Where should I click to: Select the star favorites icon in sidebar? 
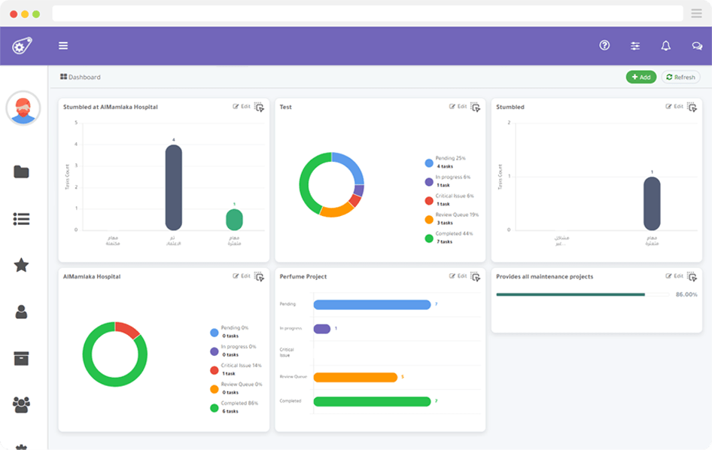(x=23, y=263)
